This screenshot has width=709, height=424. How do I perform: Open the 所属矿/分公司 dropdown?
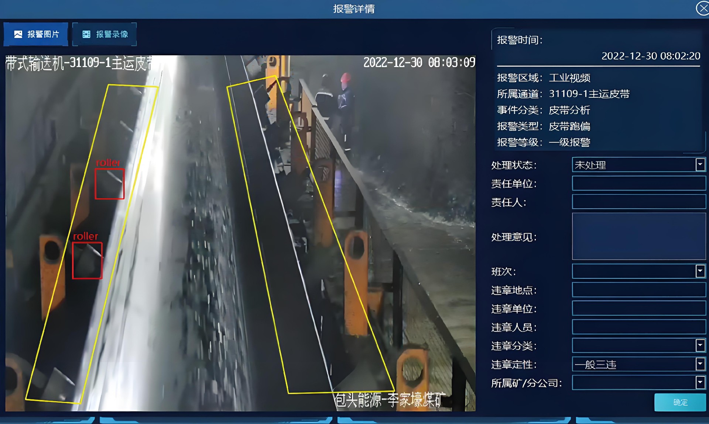pyautogui.click(x=700, y=383)
